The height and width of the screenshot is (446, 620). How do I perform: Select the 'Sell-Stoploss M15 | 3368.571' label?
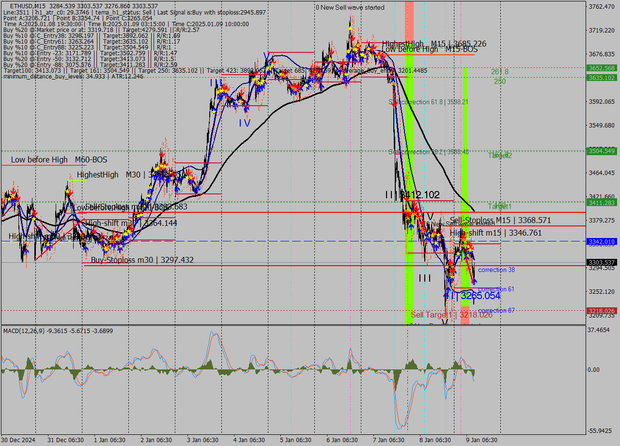point(500,220)
